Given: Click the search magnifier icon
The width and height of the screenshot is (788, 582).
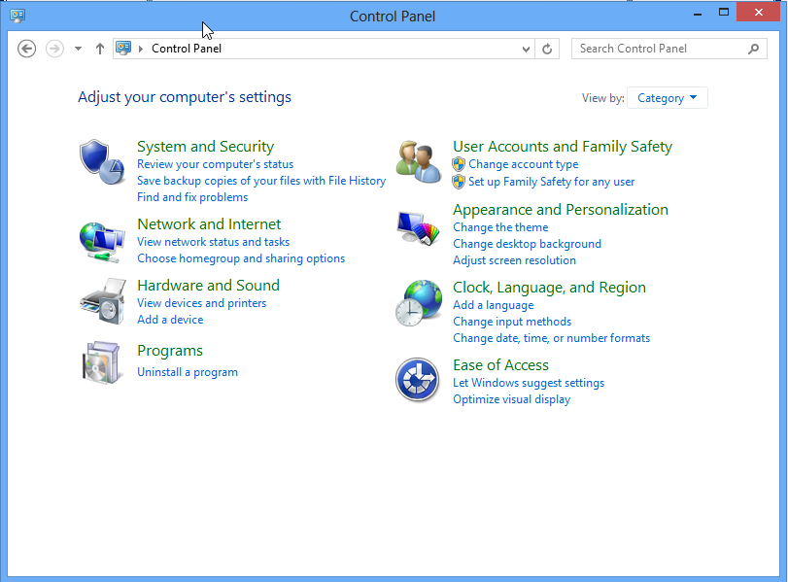Looking at the screenshot, I should (753, 48).
